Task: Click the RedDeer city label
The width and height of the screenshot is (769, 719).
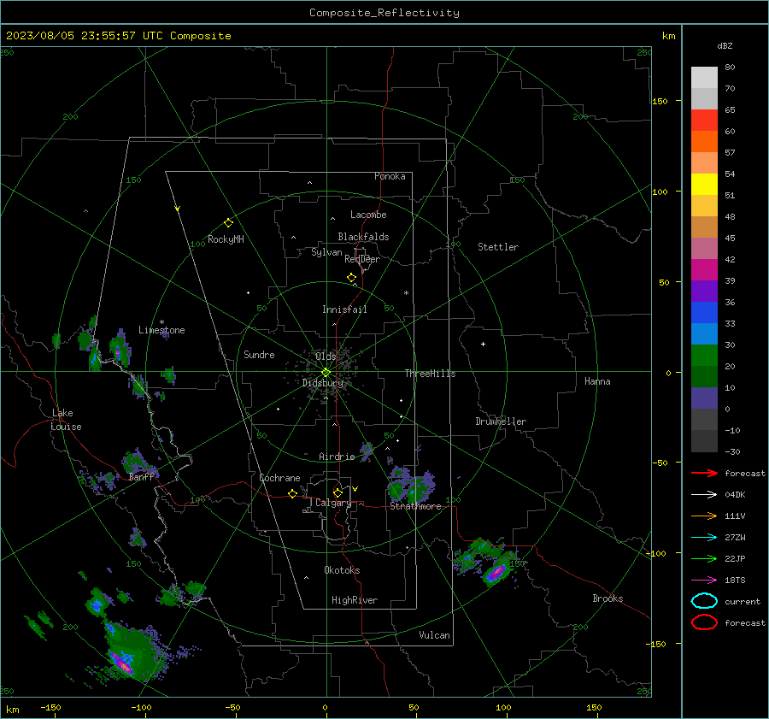Action: coord(362,259)
